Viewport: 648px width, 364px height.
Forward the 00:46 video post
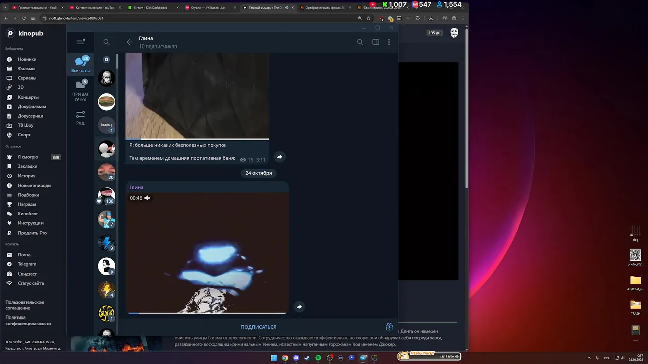(299, 307)
